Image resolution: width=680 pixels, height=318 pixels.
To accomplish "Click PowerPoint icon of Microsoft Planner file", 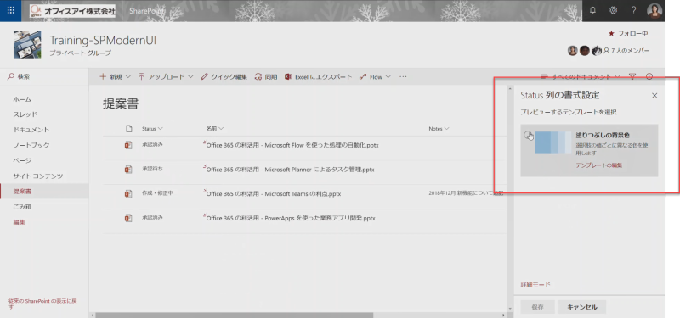I will (128, 170).
